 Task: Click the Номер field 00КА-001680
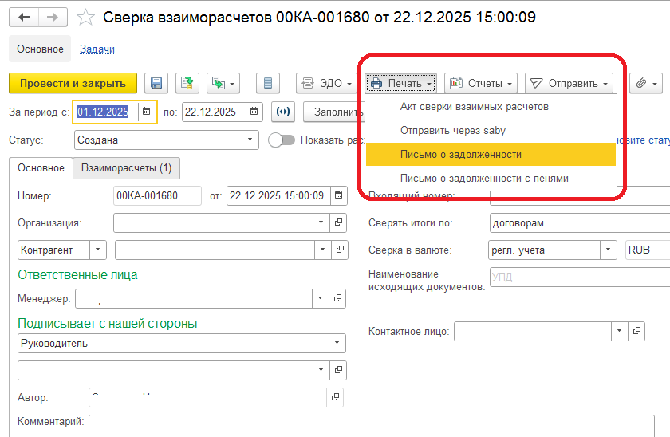tap(157, 195)
